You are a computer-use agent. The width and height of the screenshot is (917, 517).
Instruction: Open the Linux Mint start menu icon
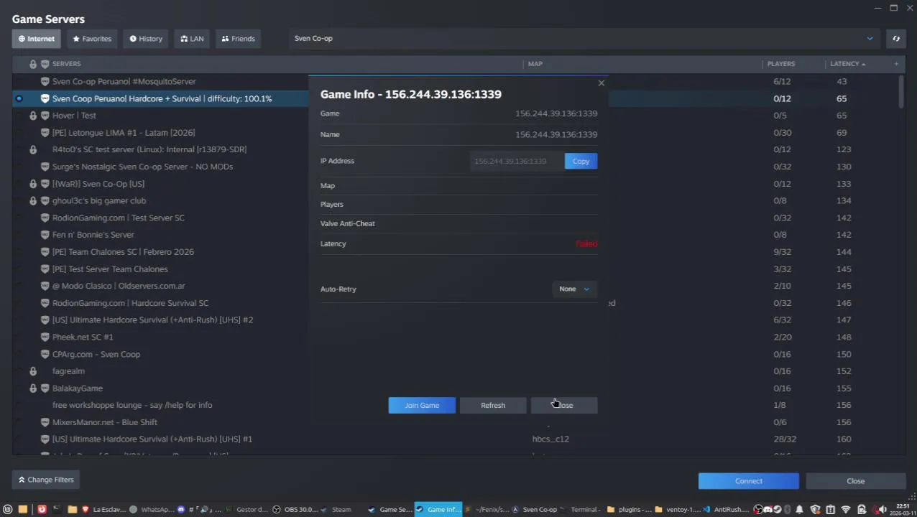coord(8,510)
